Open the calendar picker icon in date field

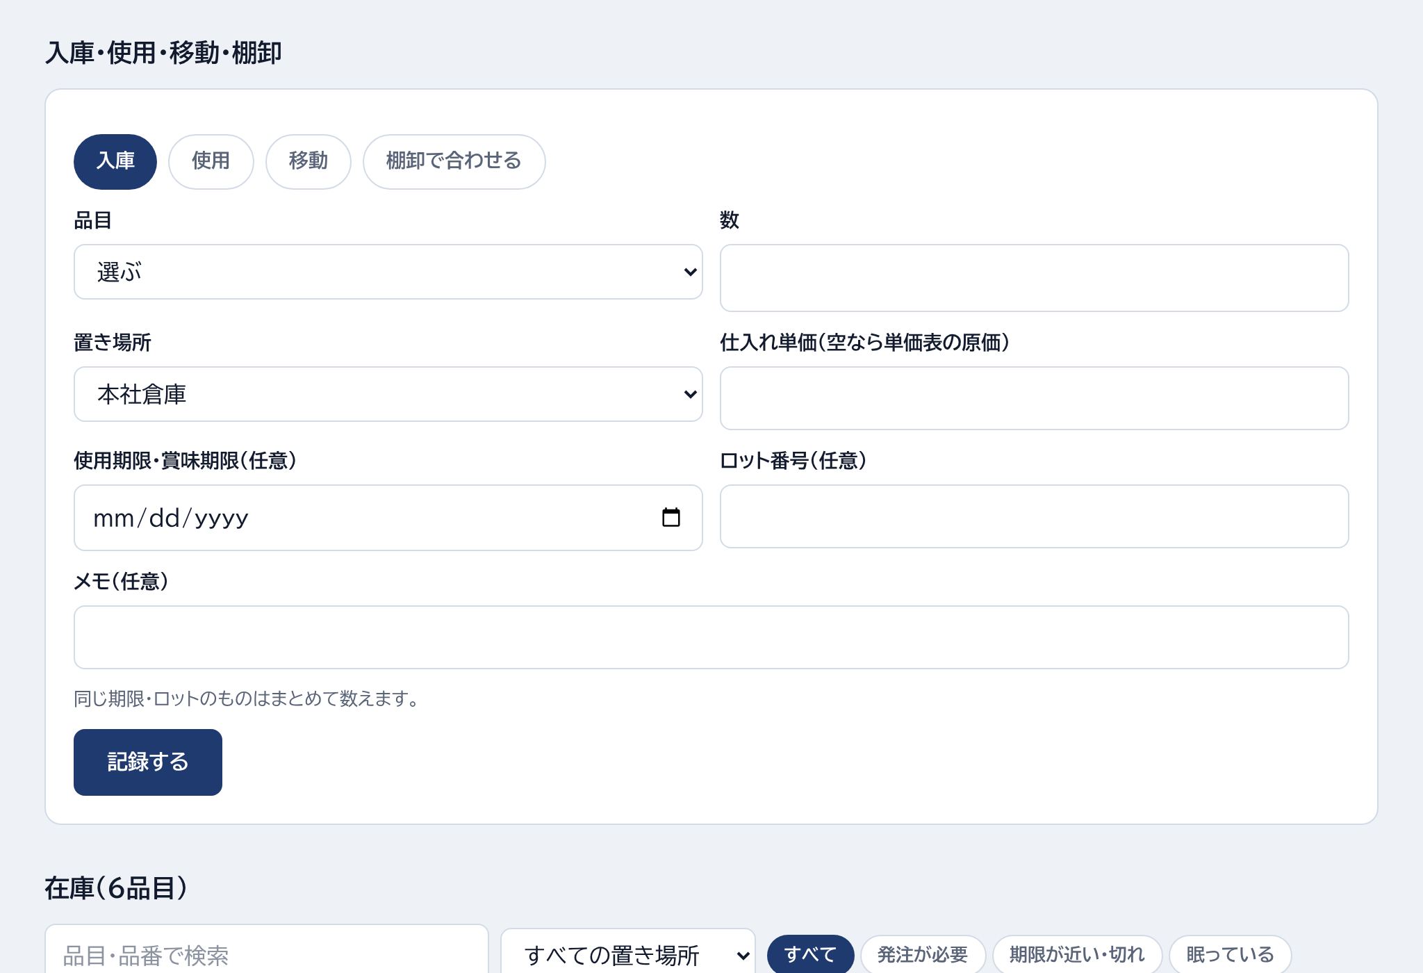click(x=671, y=518)
